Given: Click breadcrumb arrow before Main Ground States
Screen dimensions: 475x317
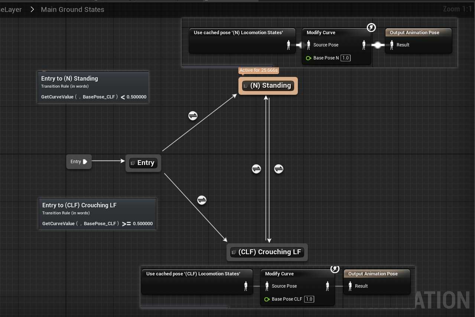Looking at the screenshot, I should coord(32,9).
